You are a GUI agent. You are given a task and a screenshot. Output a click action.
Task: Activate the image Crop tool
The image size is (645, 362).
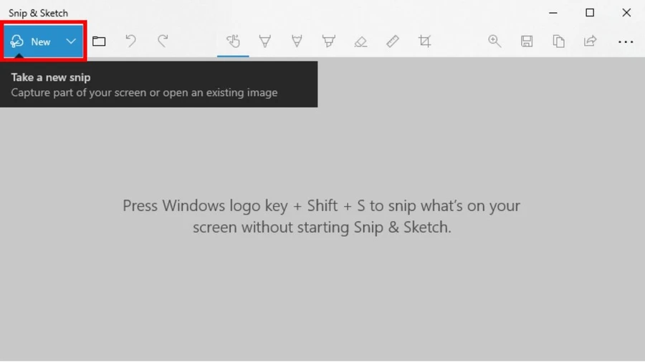(x=424, y=41)
